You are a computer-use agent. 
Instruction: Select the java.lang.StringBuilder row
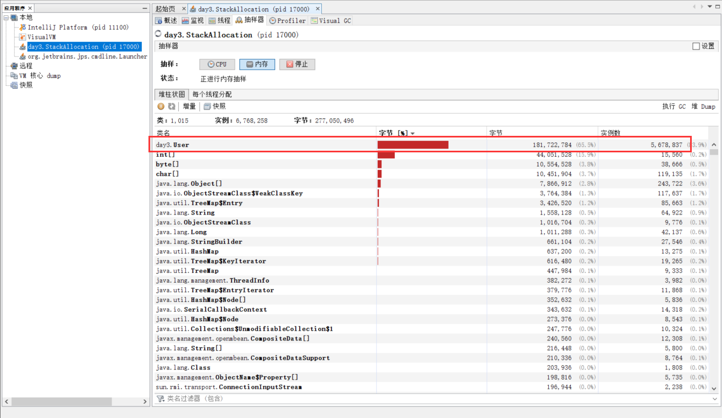432,241
